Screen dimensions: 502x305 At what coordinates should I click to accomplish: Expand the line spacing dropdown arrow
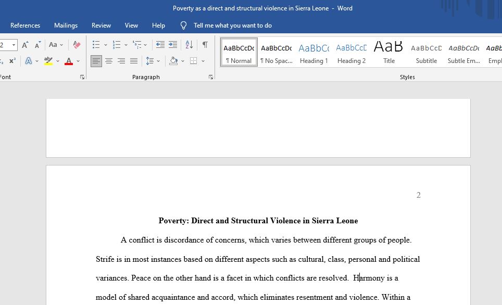pyautogui.click(x=158, y=61)
